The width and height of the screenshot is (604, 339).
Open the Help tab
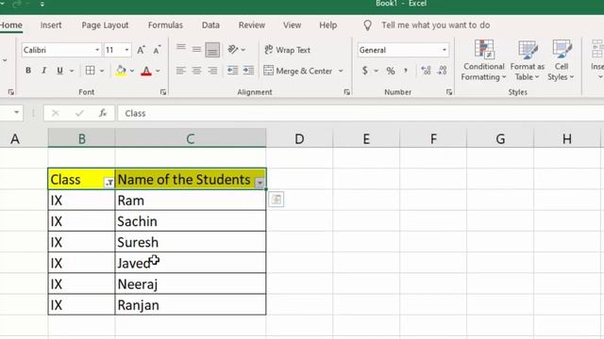[x=327, y=25]
